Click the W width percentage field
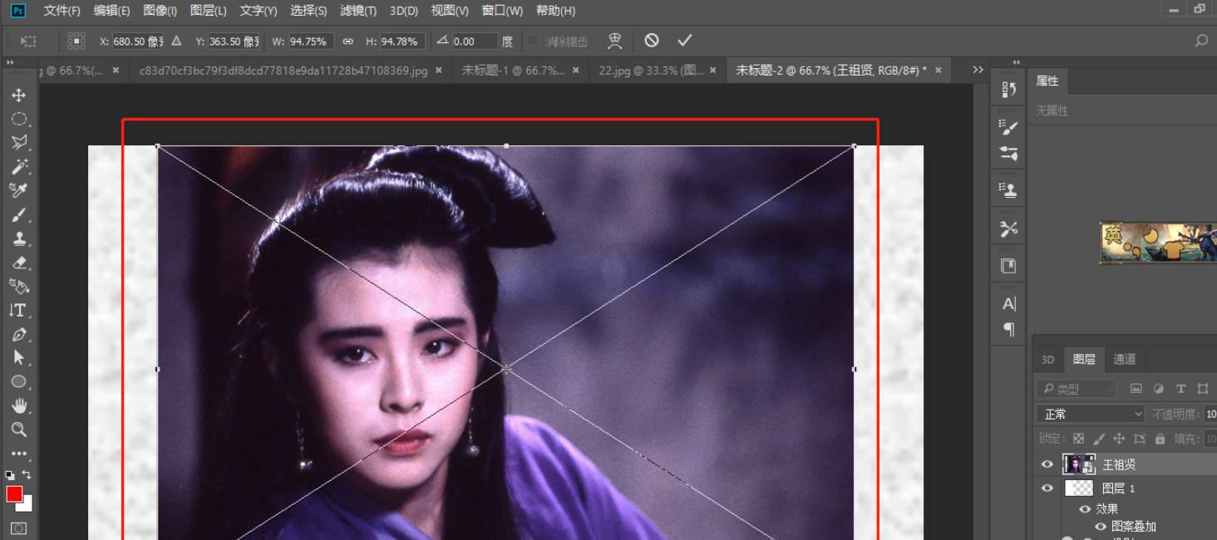This screenshot has width=1217, height=540. (312, 42)
